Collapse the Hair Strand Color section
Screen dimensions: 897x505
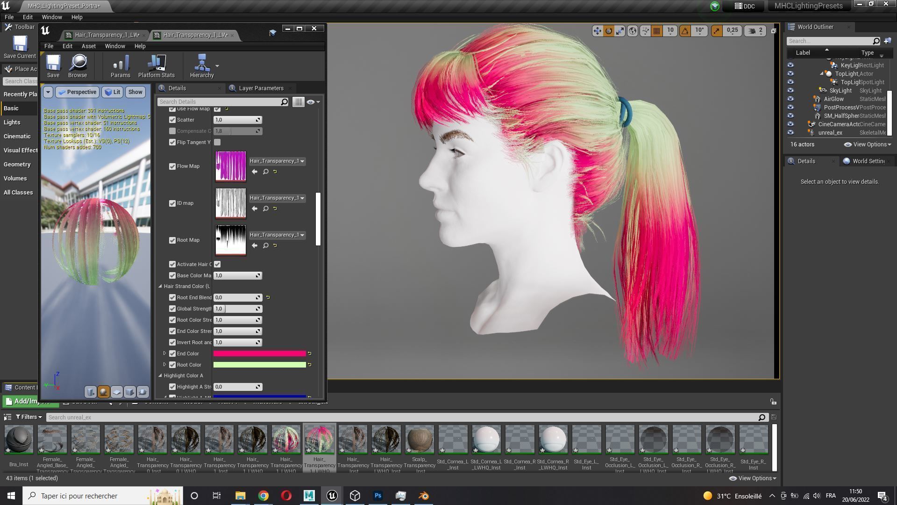[160, 286]
